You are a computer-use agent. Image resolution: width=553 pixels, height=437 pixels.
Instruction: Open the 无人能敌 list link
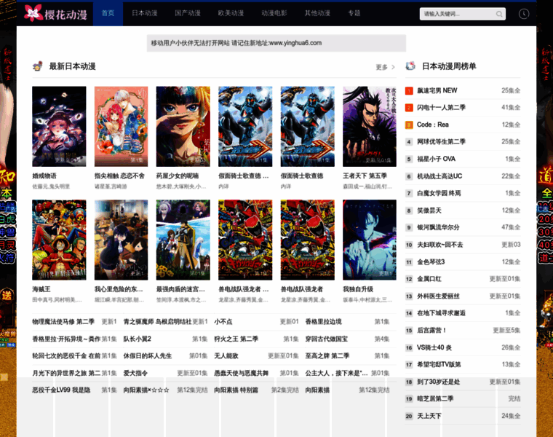226,356
